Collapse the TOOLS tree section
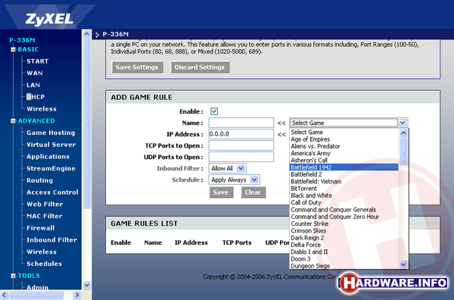The width and height of the screenshot is (454, 300). click(13, 276)
